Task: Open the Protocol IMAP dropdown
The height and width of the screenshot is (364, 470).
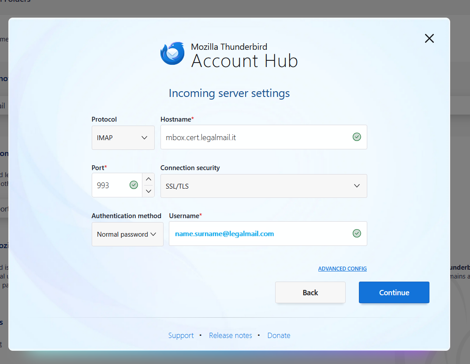Action: coord(123,137)
